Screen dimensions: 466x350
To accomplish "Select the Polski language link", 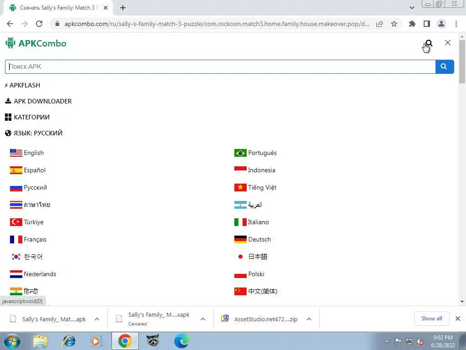I will coord(256,274).
